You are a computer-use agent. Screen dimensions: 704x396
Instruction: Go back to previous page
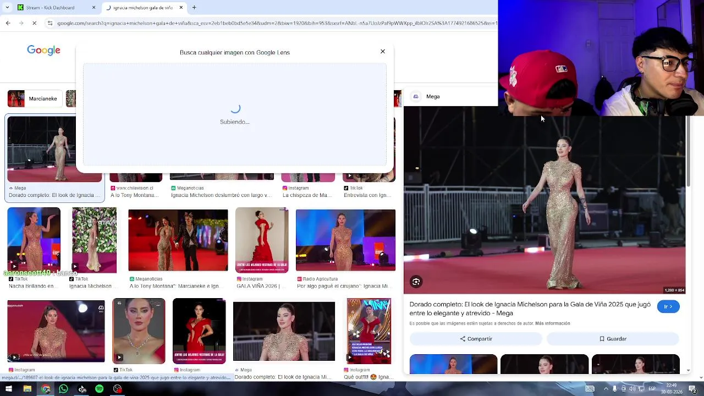[8, 23]
